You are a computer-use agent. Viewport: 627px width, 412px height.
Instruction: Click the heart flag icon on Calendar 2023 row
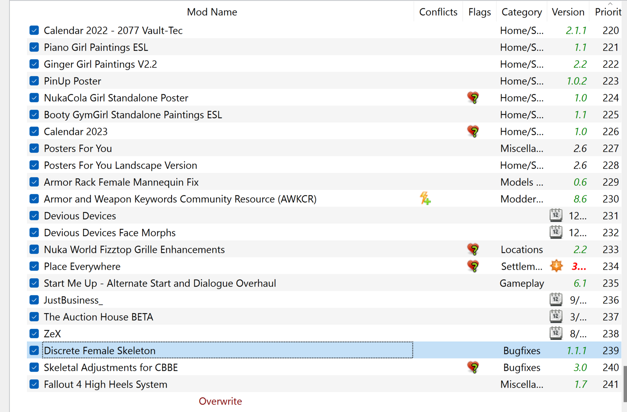tap(473, 131)
